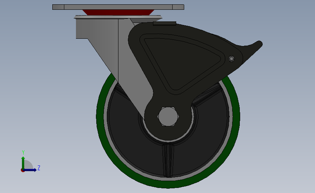
Task: Select the hex axle bolt head
Action: pyautogui.click(x=168, y=117)
